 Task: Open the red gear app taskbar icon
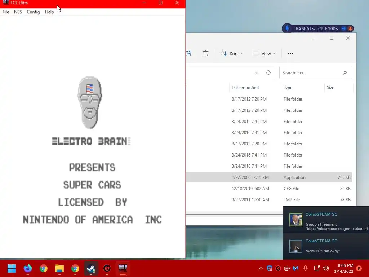pos(107,268)
